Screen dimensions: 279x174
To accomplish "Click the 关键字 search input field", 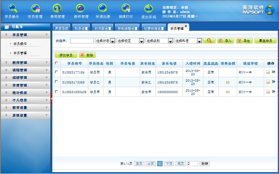I will pos(82,41).
